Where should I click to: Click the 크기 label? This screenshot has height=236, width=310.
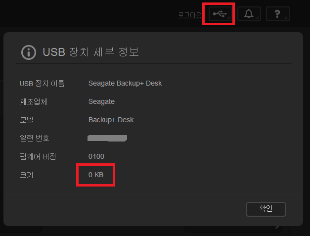pos(27,175)
